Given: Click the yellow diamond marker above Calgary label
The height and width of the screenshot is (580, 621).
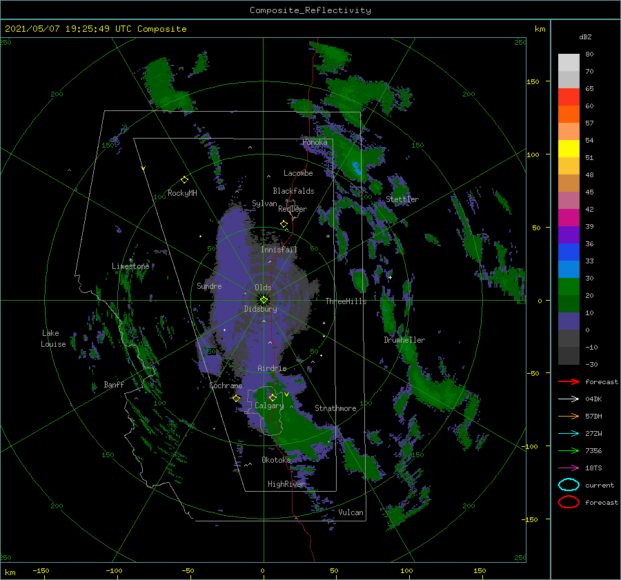Looking at the screenshot, I should pyautogui.click(x=273, y=397).
